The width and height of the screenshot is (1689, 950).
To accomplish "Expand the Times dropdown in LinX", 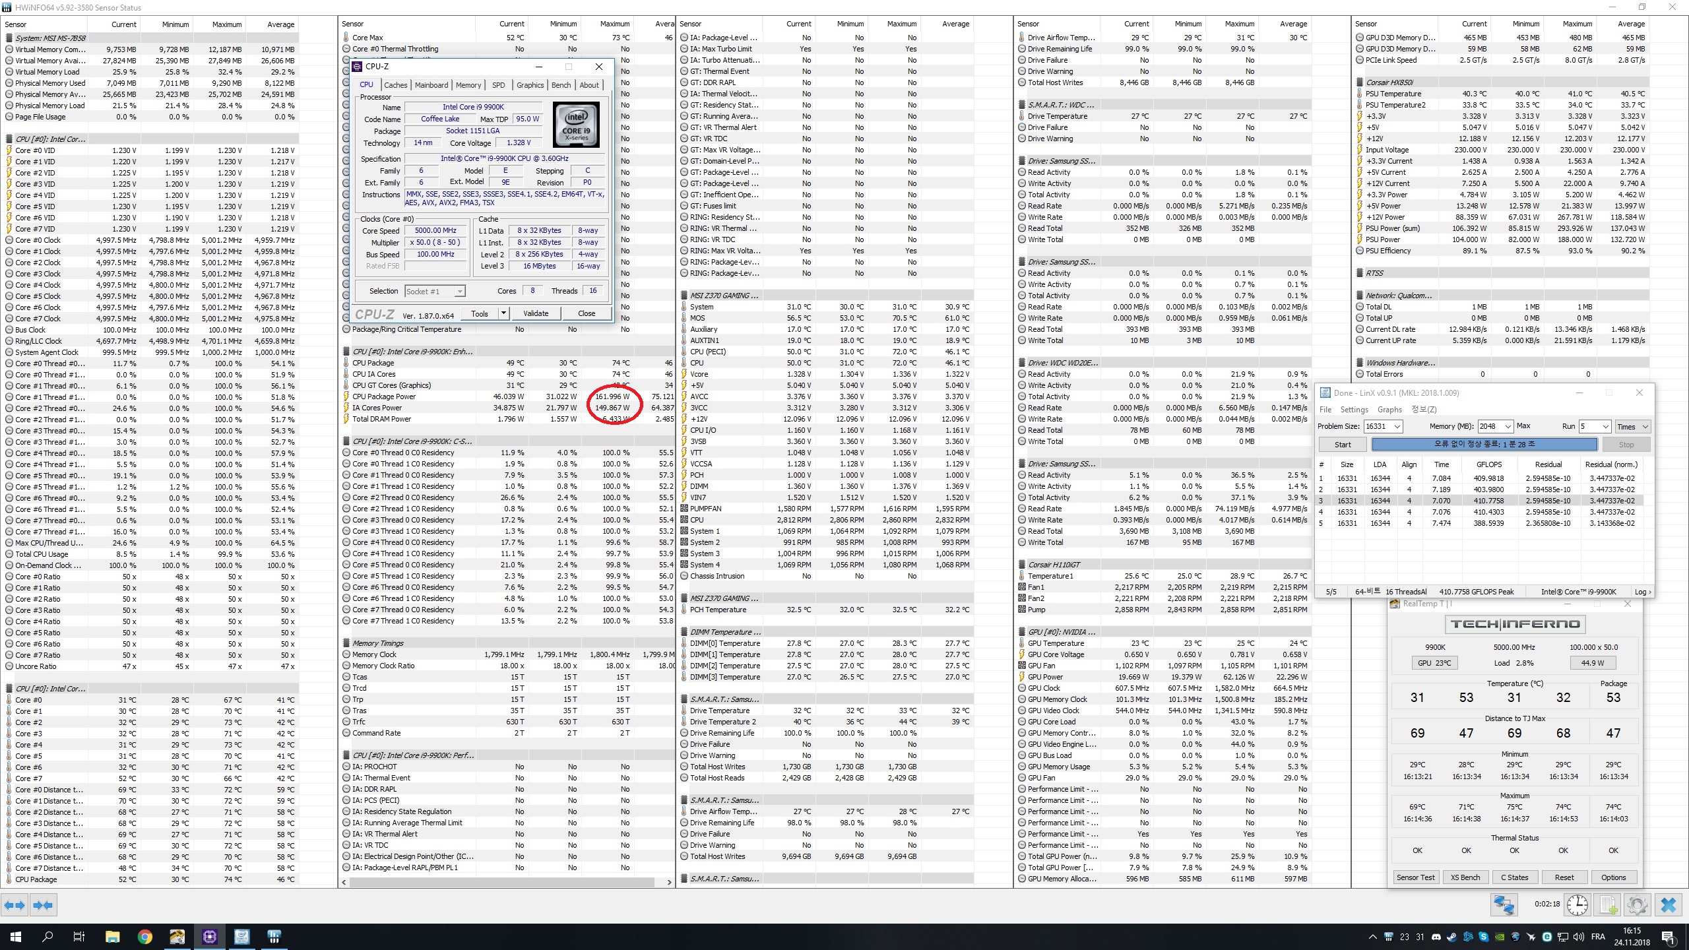I will pyautogui.click(x=1645, y=426).
